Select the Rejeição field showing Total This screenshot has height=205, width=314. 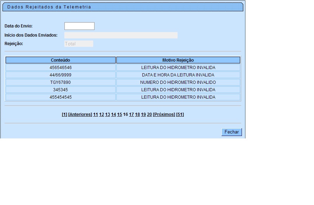pyautogui.click(x=79, y=44)
